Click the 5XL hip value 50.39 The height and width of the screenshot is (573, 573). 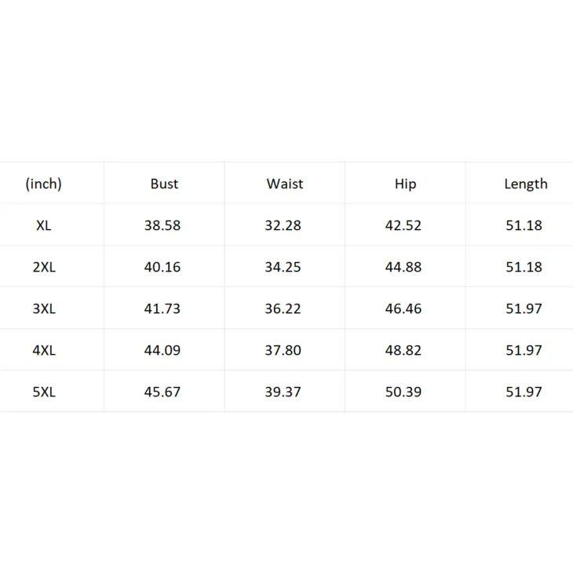coord(403,392)
